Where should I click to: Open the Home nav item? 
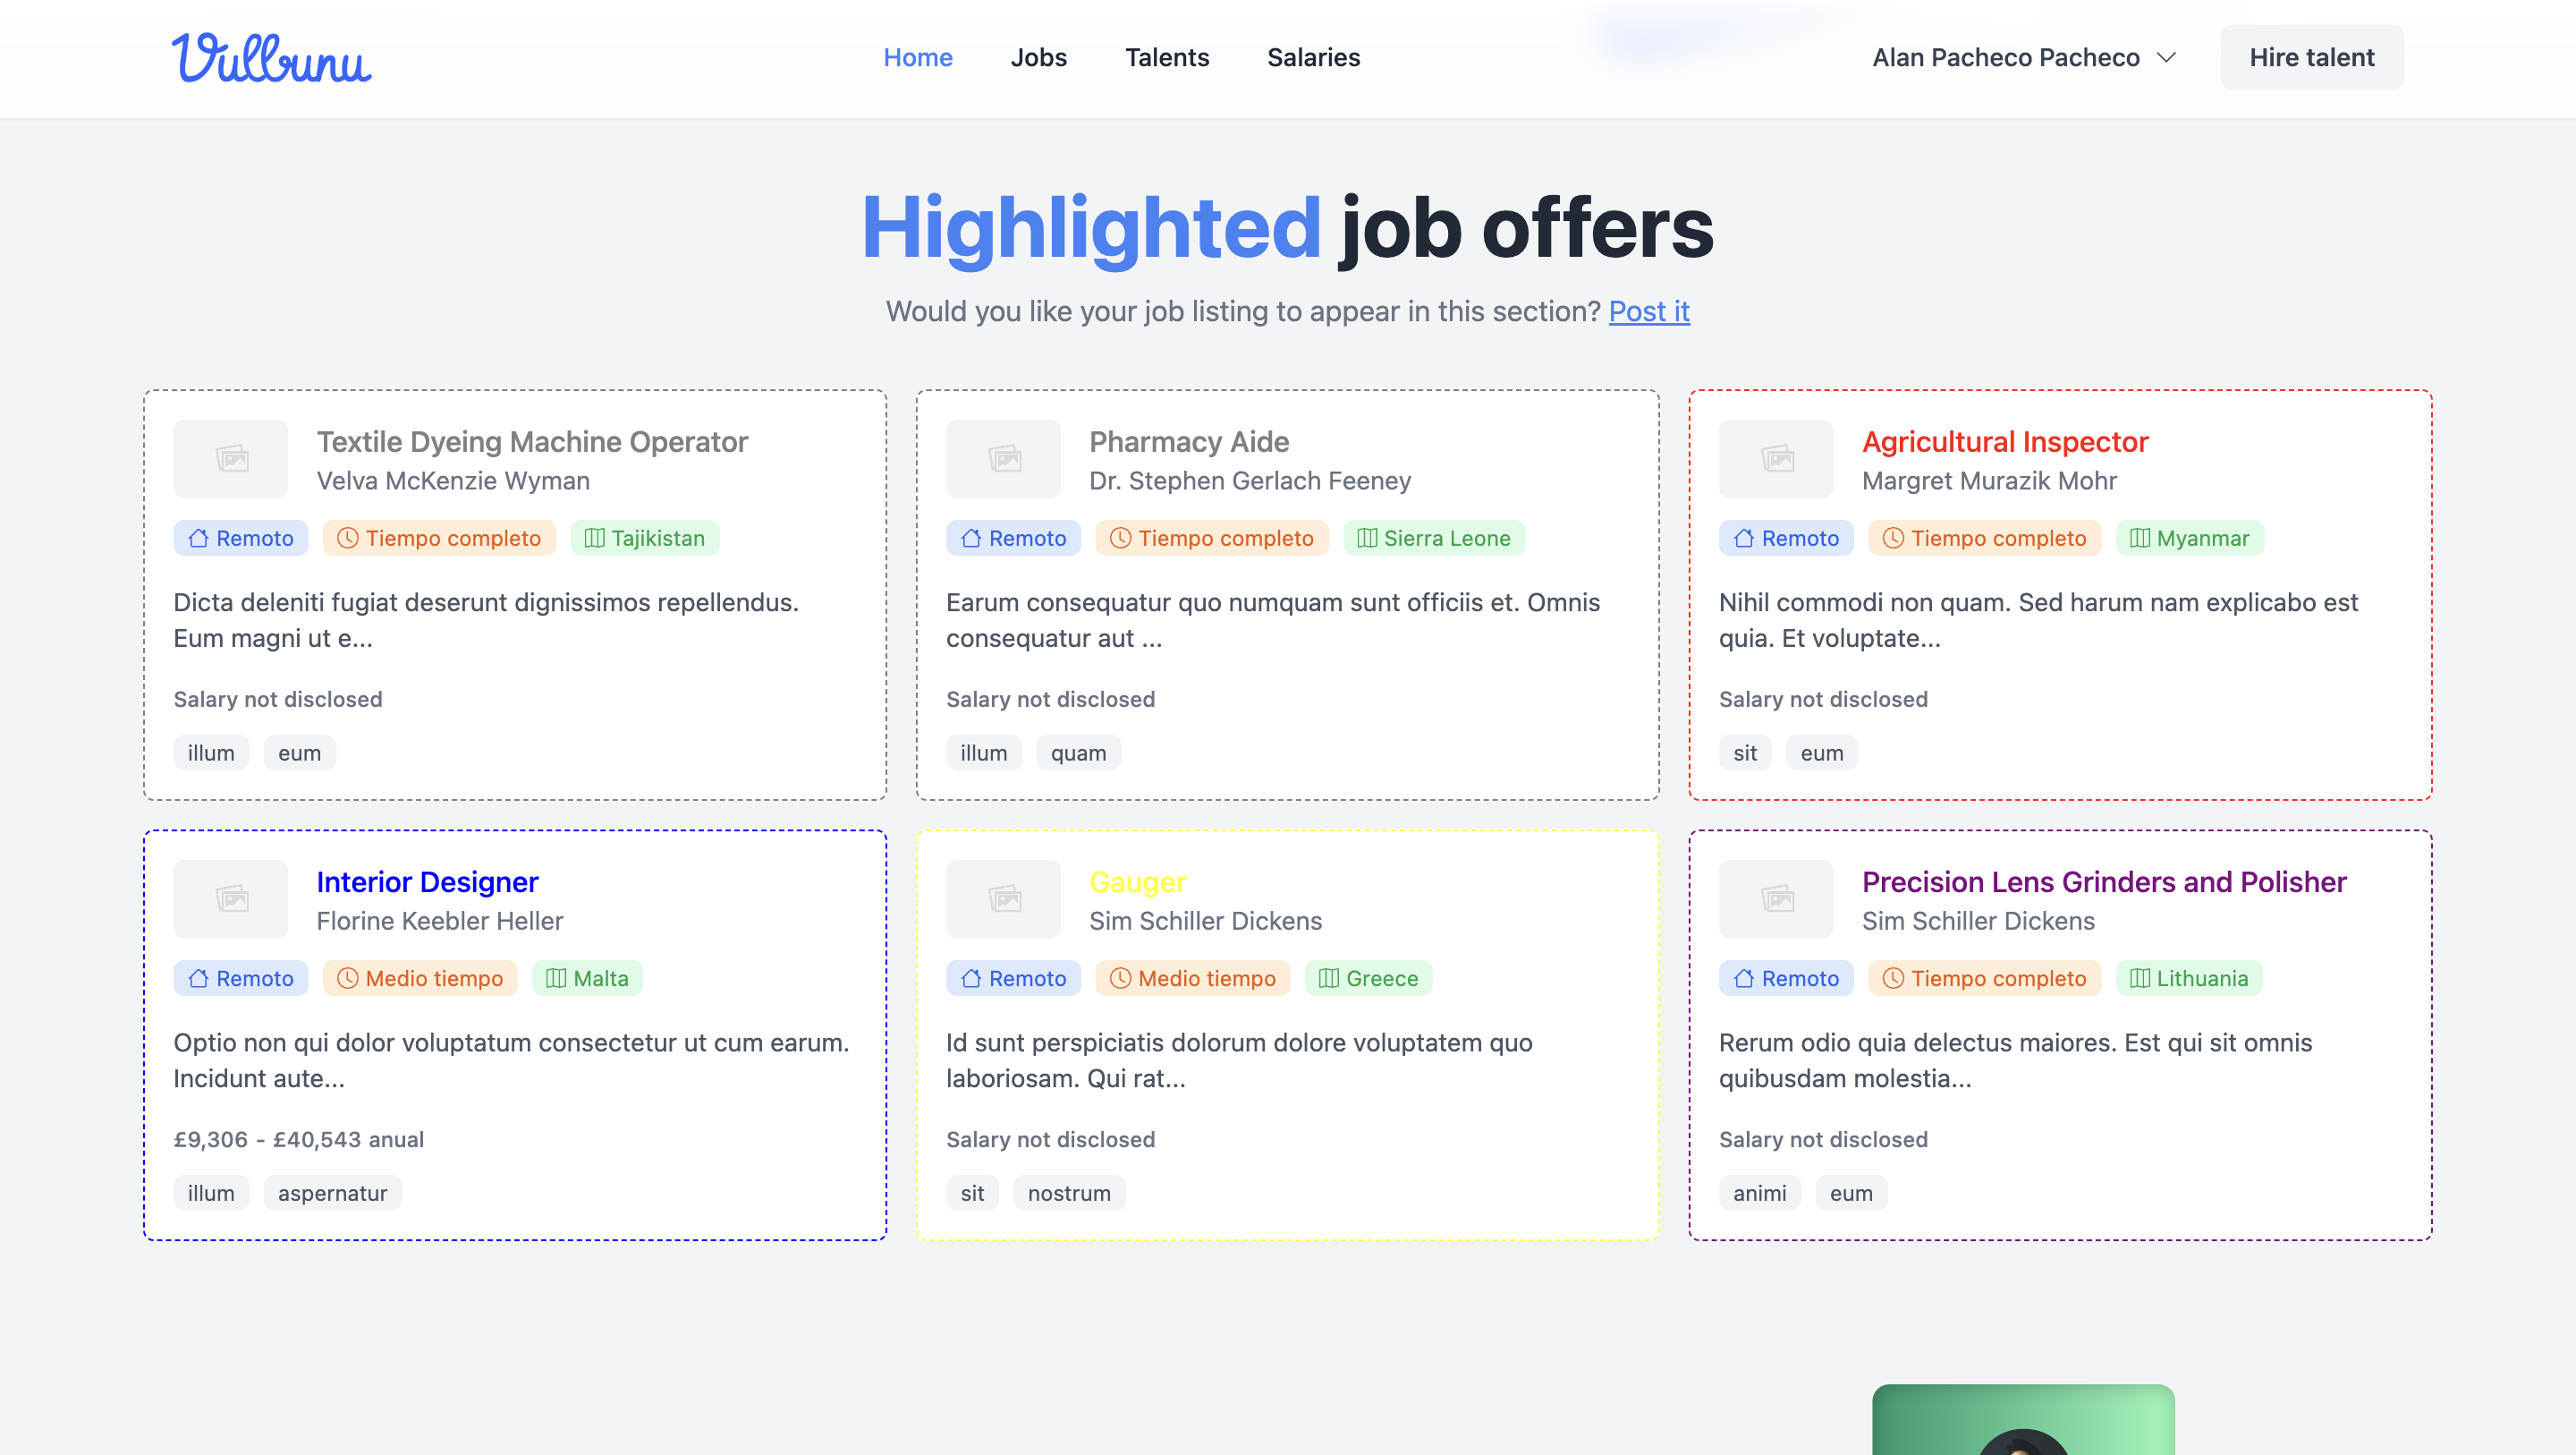pos(917,57)
